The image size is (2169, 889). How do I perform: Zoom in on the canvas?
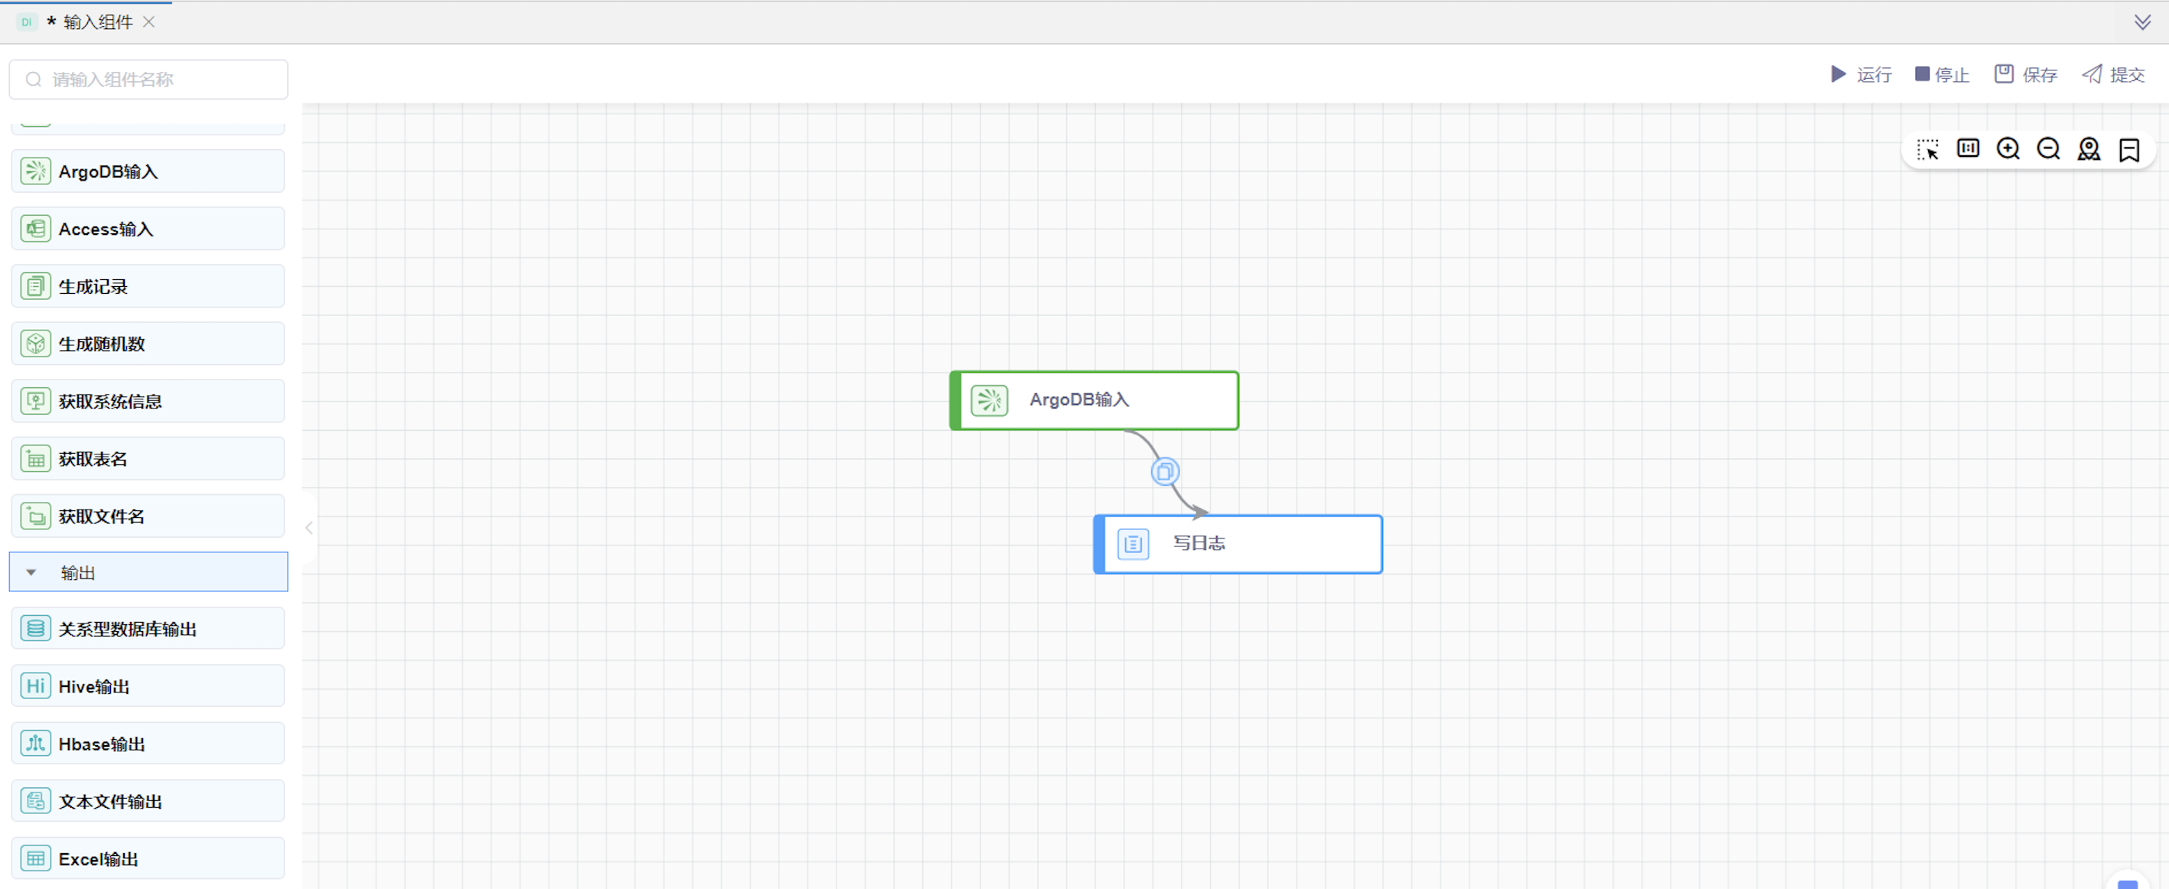point(2008,149)
